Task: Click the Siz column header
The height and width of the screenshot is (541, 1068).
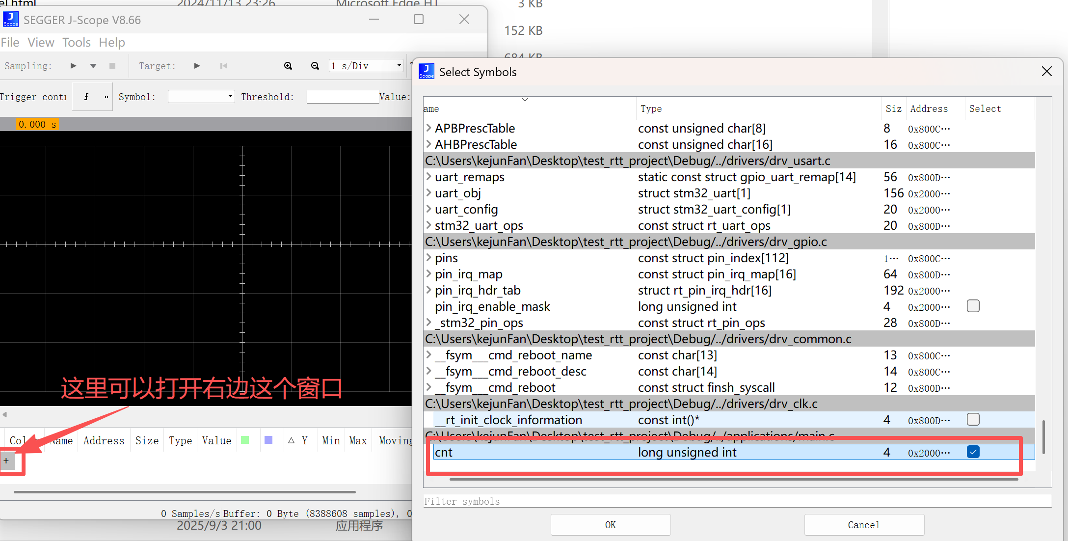Action: [x=894, y=108]
